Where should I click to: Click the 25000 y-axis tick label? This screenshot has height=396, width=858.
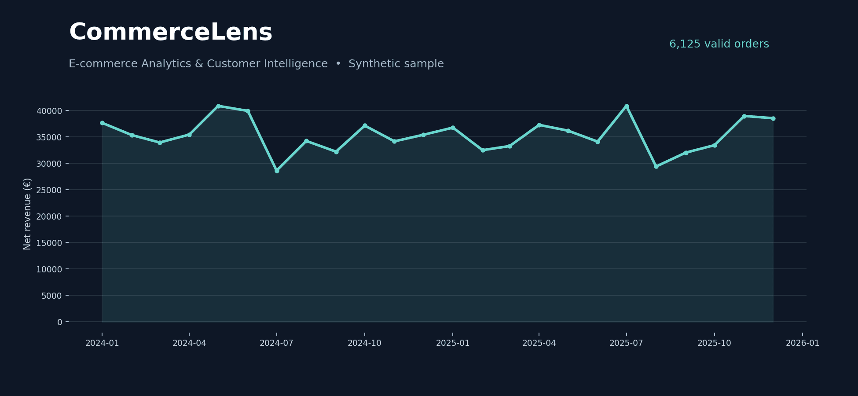click(x=49, y=190)
